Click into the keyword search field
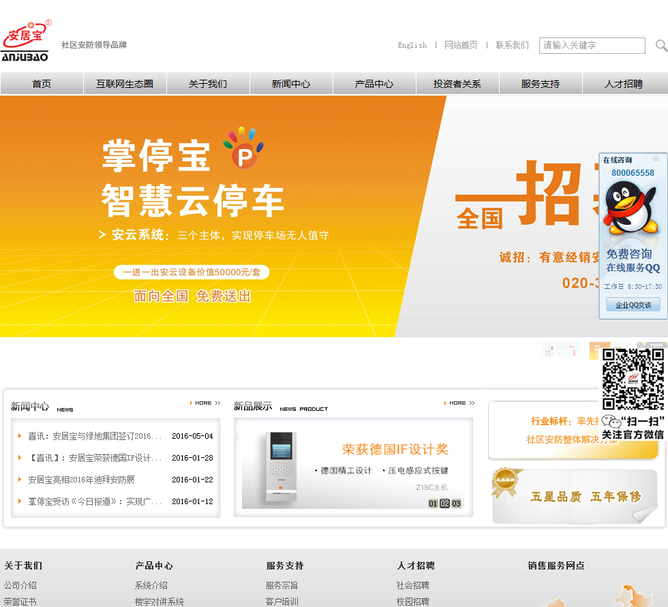 [592, 46]
